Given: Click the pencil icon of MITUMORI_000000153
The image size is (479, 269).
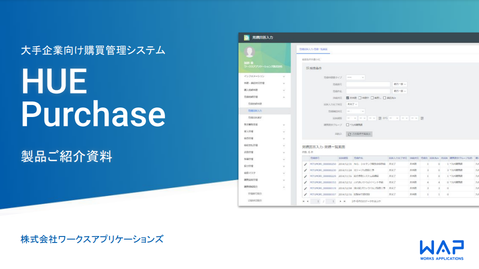Looking at the screenshot, I should tap(305, 182).
